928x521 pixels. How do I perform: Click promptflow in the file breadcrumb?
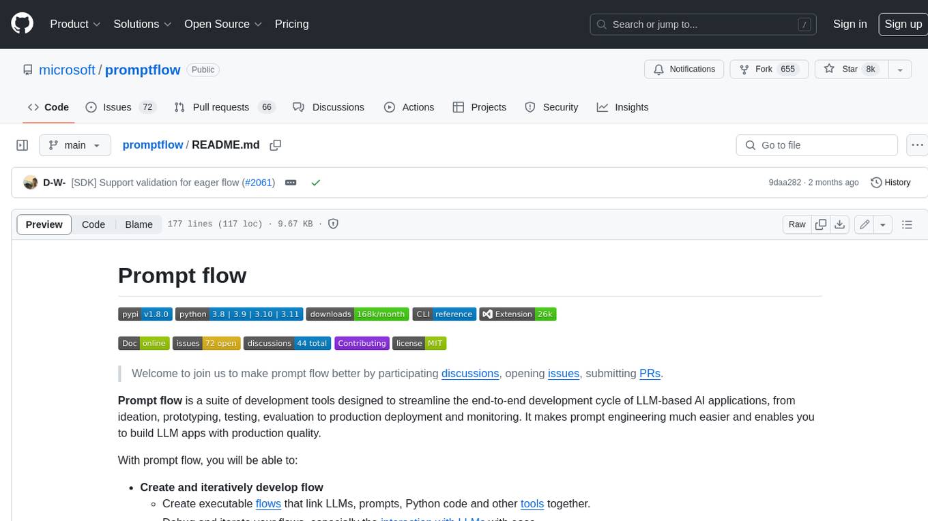point(153,145)
